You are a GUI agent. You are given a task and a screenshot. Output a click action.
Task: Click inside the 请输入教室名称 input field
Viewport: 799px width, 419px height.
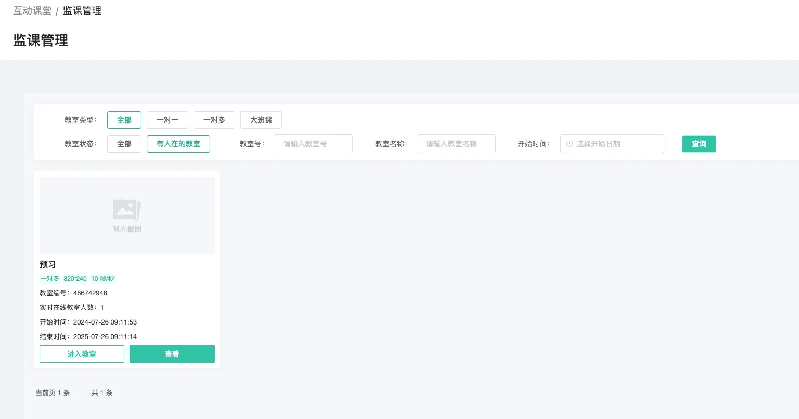tap(456, 144)
